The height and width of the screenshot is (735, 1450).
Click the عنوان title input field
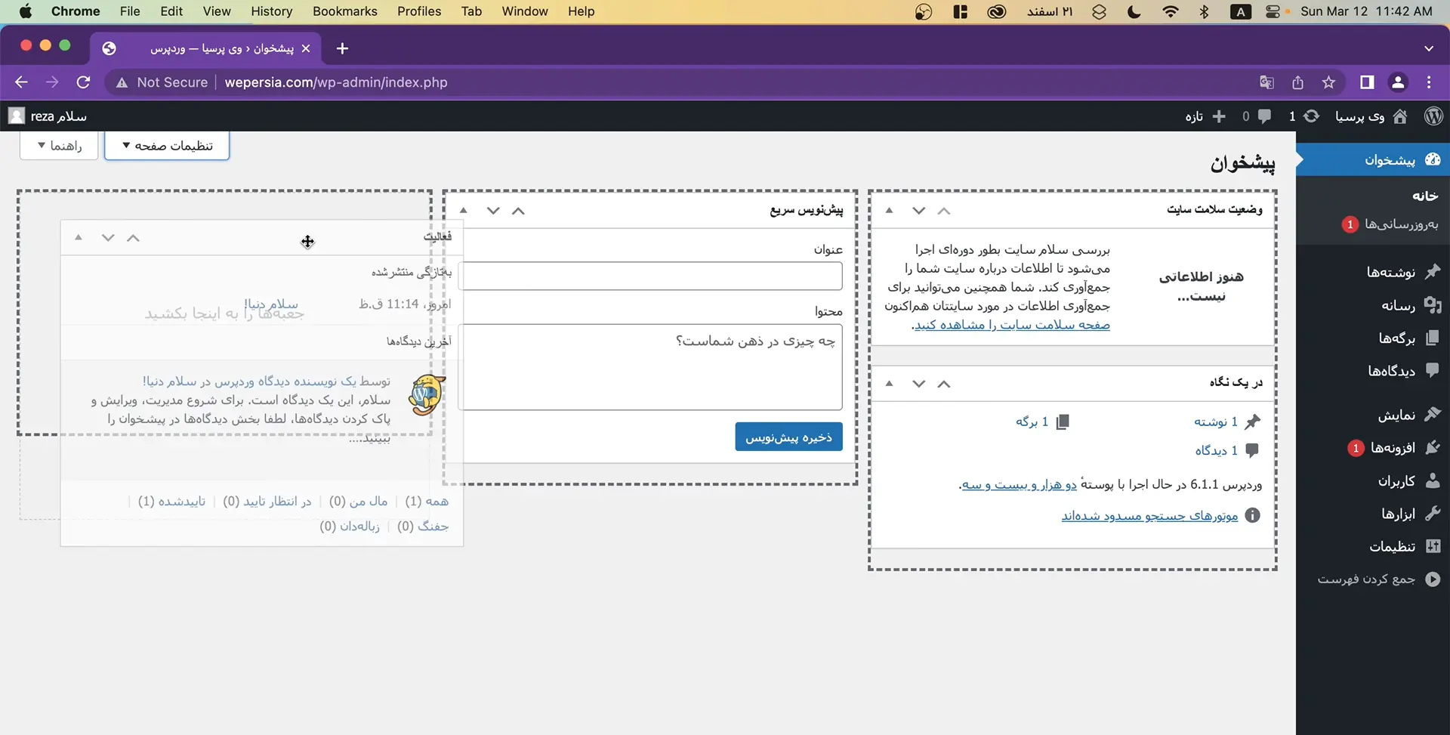(650, 276)
